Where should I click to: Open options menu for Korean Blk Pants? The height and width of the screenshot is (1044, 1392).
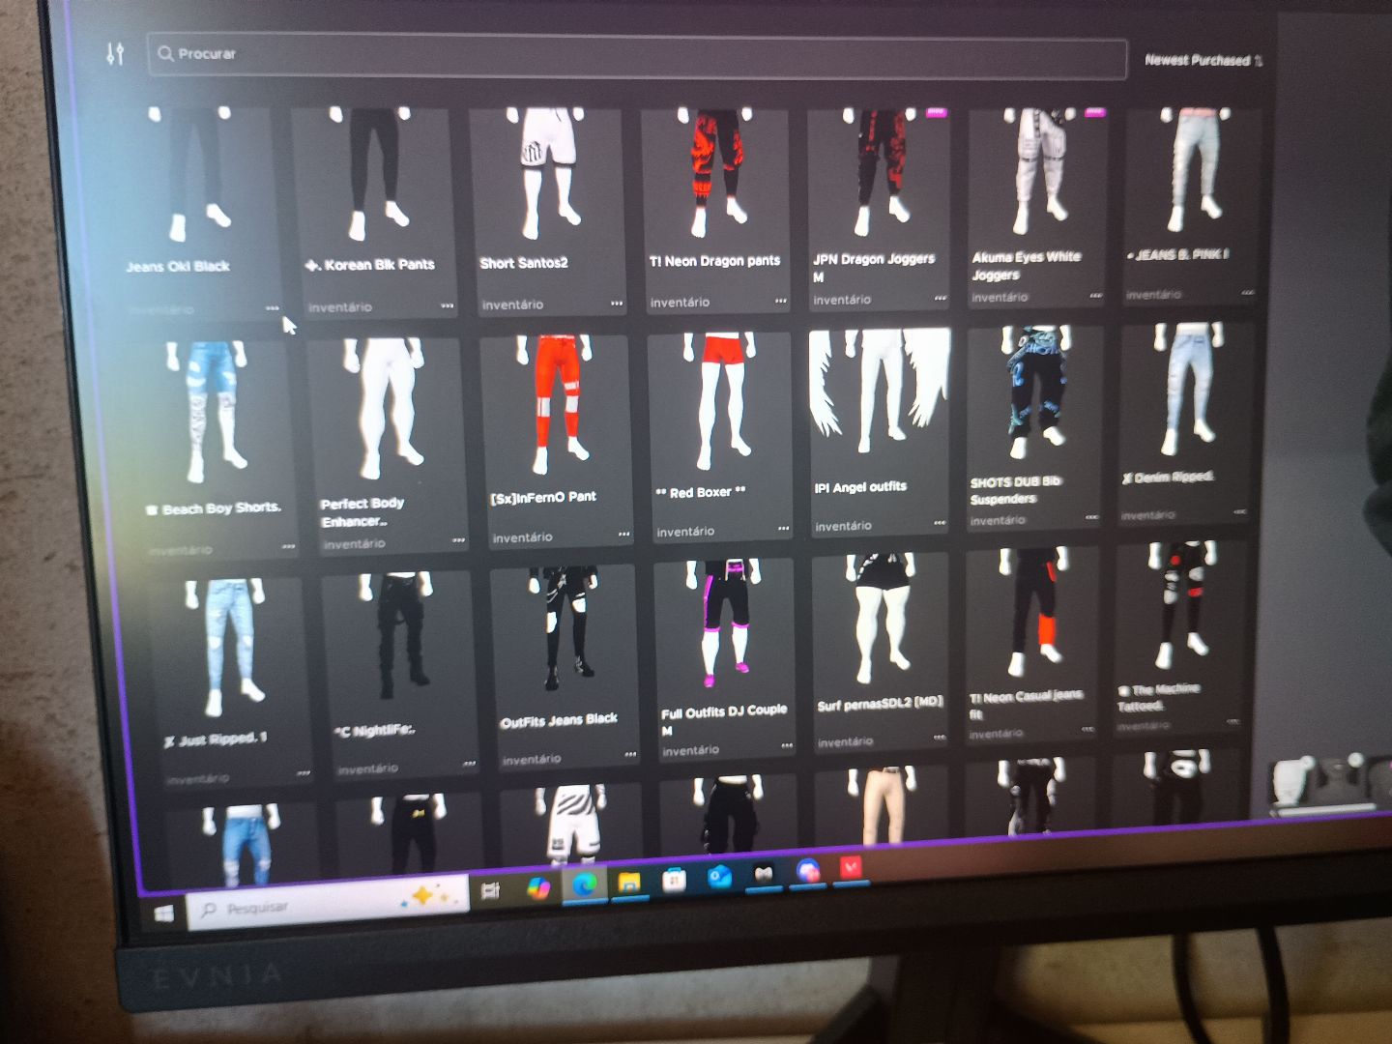[447, 305]
